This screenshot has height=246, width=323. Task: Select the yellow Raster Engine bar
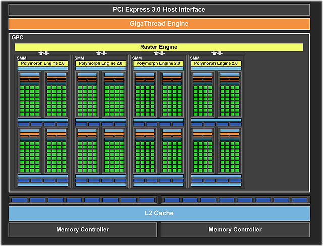[x=159, y=47]
